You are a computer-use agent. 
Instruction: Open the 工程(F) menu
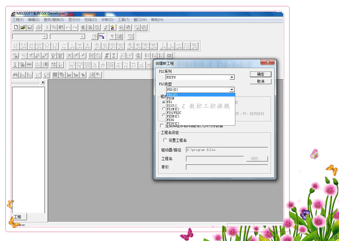pos(18,20)
